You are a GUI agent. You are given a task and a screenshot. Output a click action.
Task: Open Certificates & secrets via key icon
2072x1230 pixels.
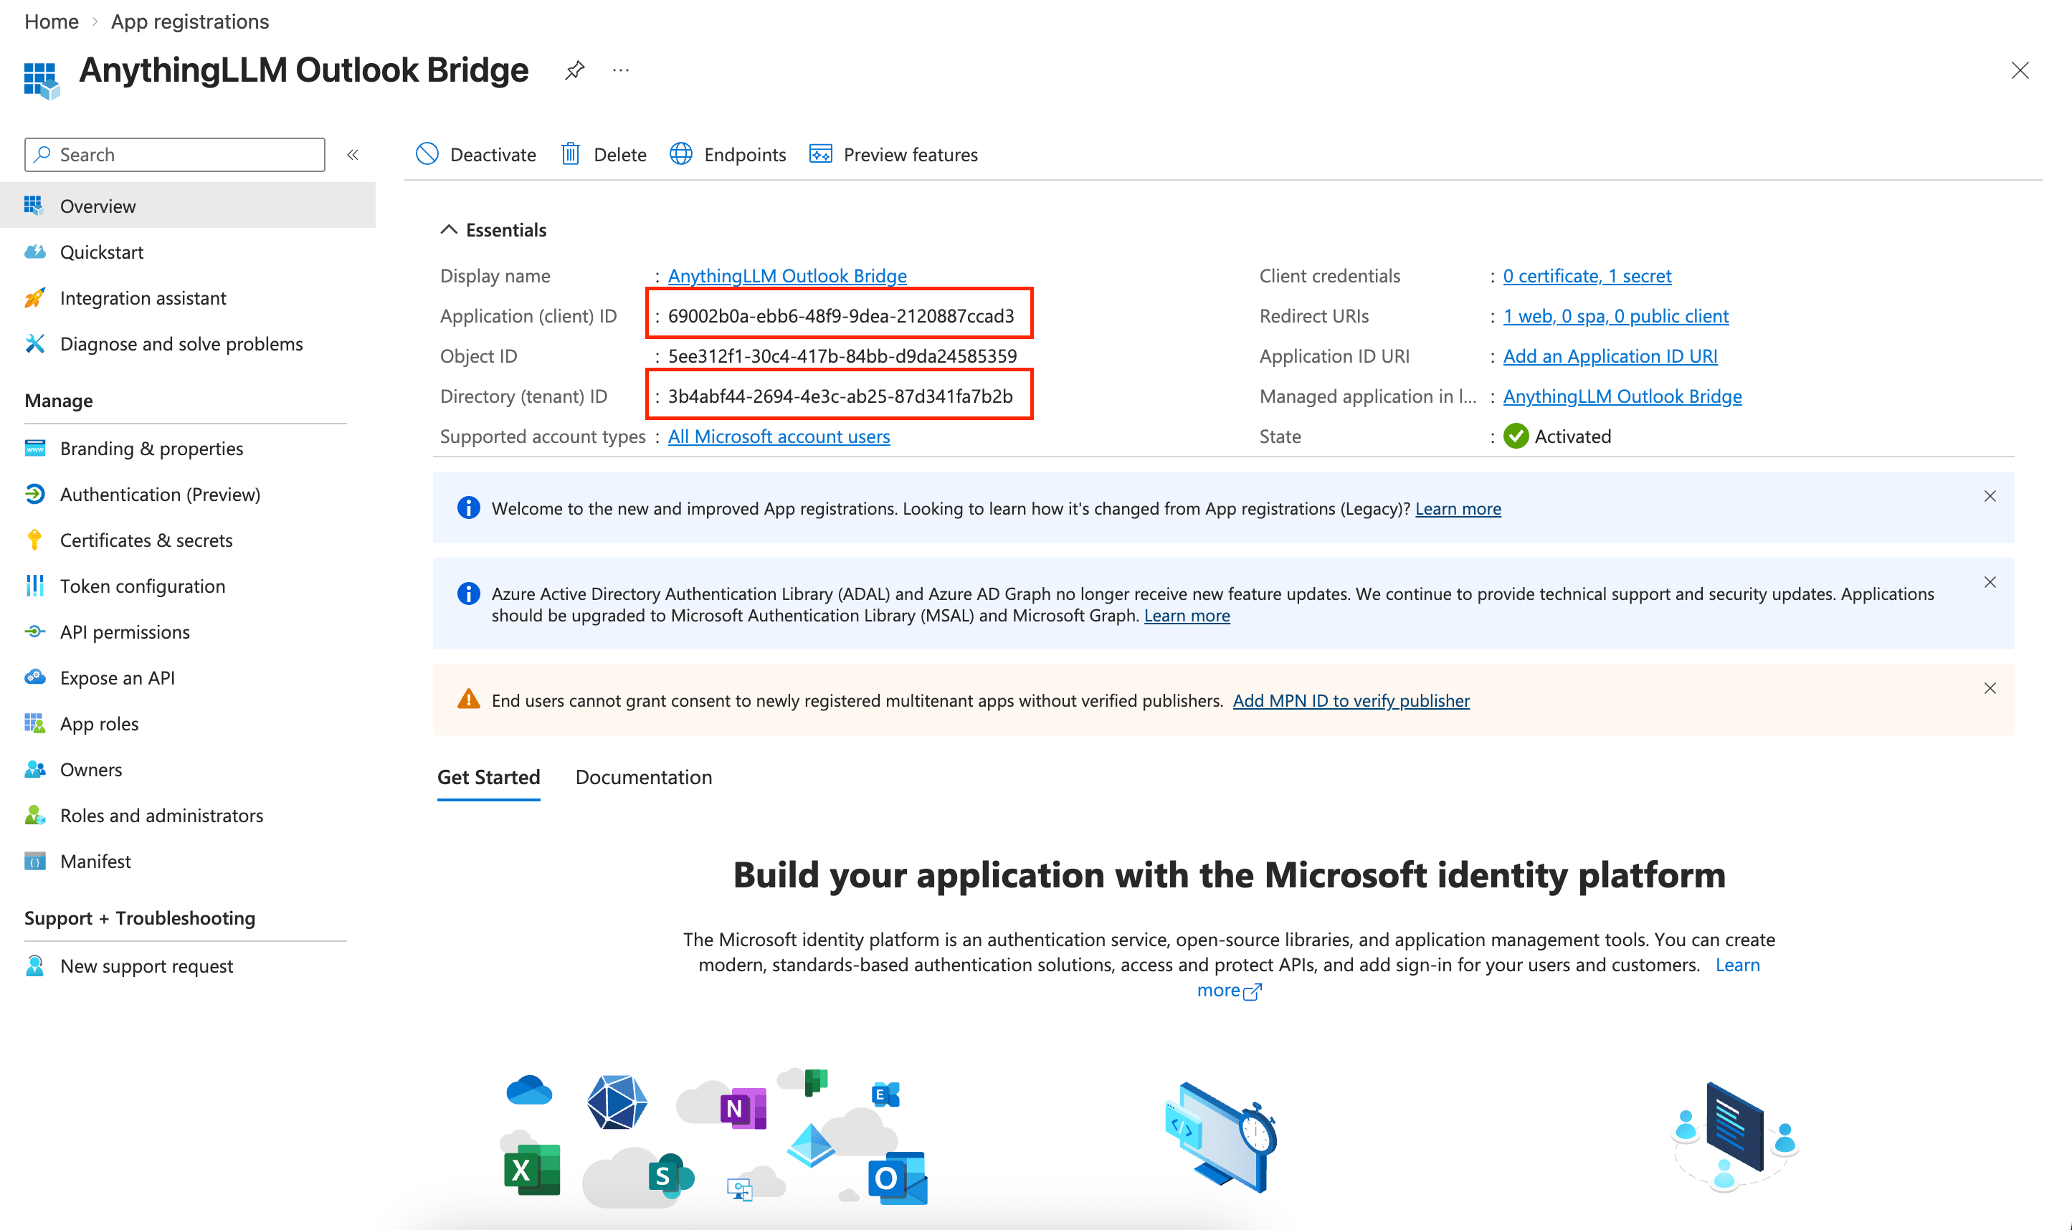click(x=34, y=540)
